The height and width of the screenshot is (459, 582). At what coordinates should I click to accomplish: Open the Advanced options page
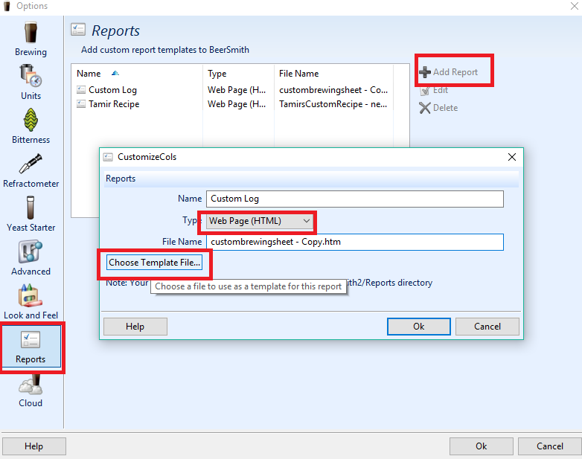coord(31,258)
